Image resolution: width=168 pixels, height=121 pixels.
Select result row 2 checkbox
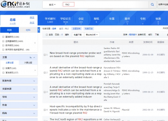click(x=45, y=73)
